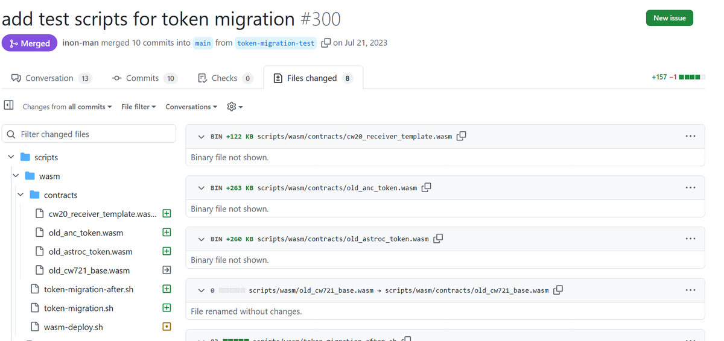Open the 'Changes from all commits' dropdown
The image size is (724, 341).
(x=67, y=107)
